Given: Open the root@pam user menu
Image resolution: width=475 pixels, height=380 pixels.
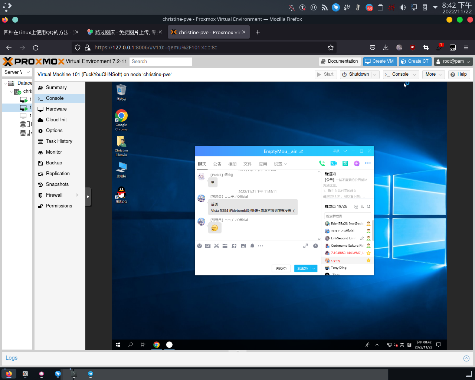Looking at the screenshot, I should click(x=453, y=62).
